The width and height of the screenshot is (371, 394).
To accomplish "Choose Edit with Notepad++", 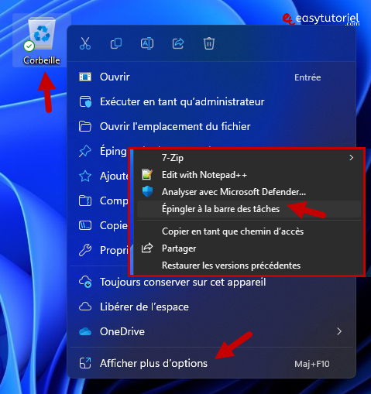I will 249,175.
